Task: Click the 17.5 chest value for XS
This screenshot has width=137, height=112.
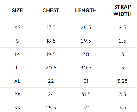Action: (x=51, y=27)
